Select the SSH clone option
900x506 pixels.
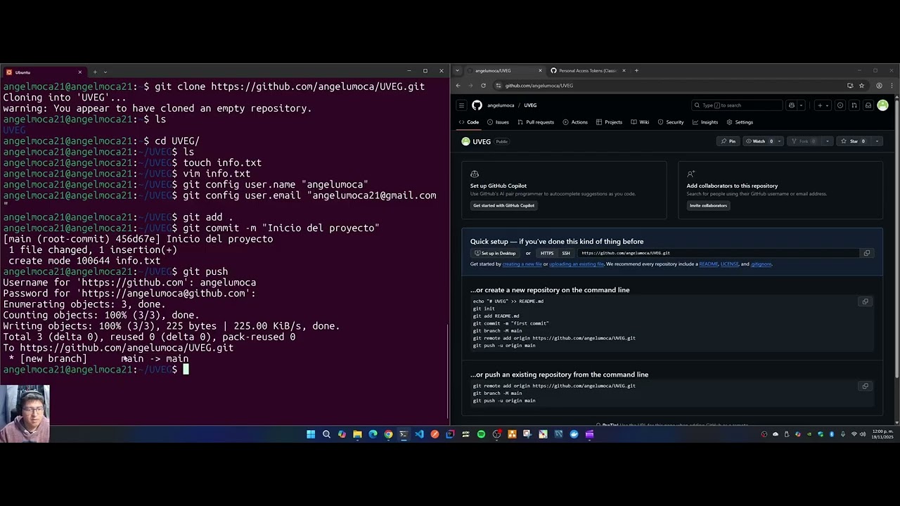[x=566, y=253]
